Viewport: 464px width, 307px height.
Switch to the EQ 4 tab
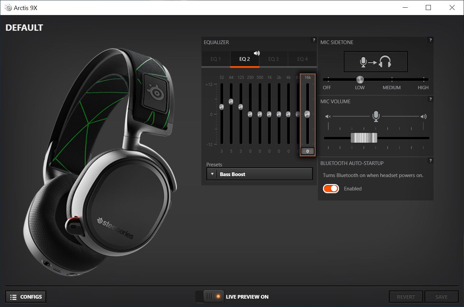click(x=302, y=59)
